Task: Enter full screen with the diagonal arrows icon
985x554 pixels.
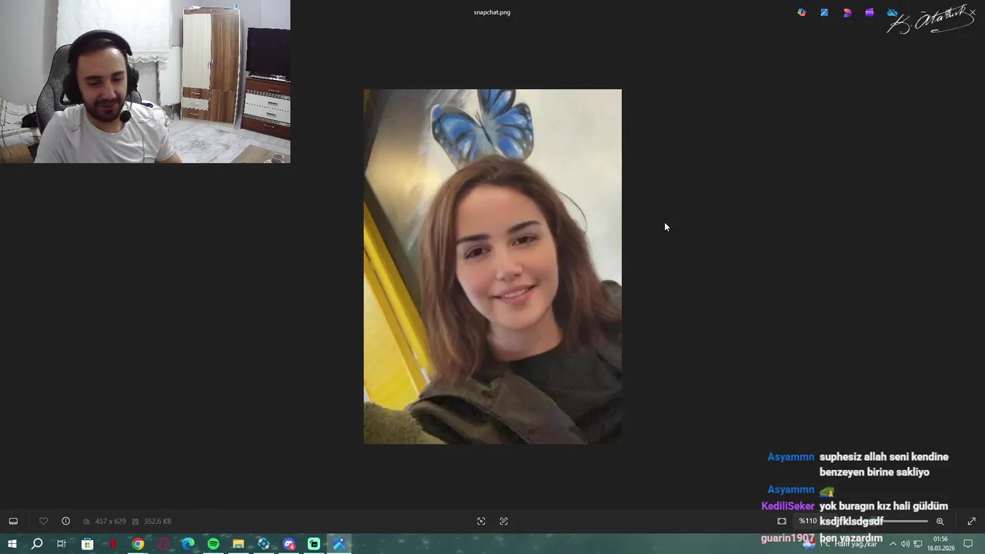Action: click(x=971, y=521)
